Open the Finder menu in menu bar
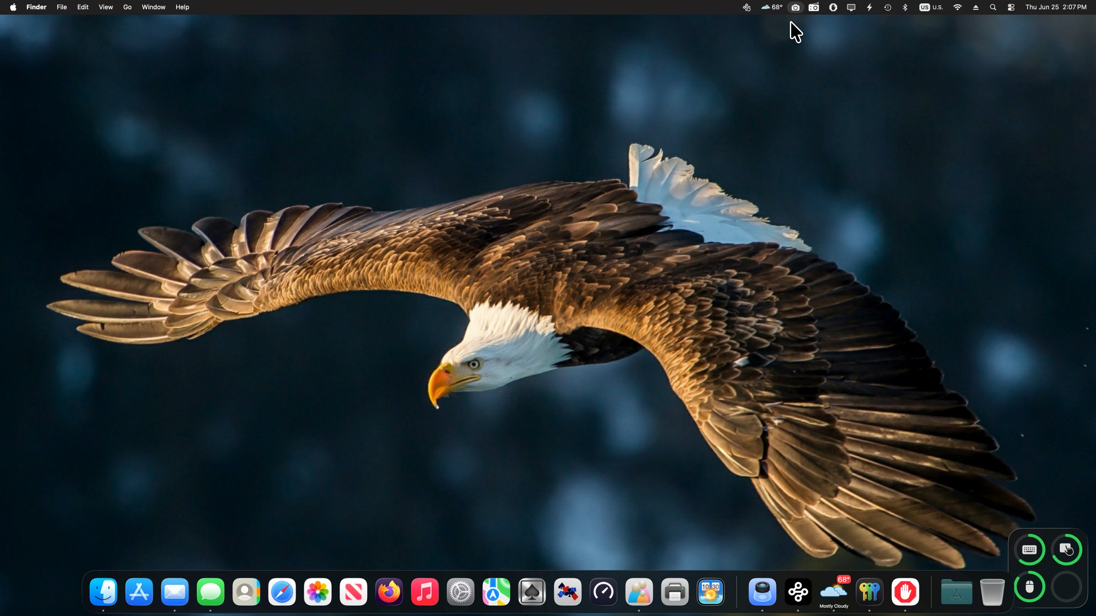The height and width of the screenshot is (616, 1096). 36,7
